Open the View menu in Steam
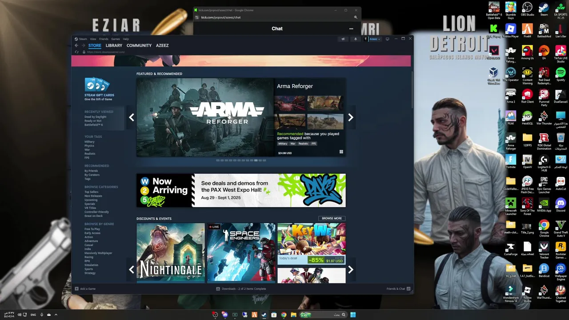 coord(93,39)
